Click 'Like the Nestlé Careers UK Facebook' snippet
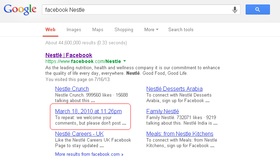 (93, 143)
